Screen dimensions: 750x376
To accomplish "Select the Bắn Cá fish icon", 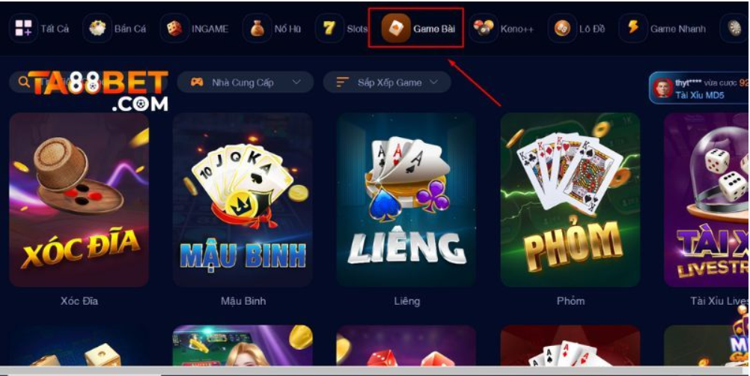I will point(97,28).
